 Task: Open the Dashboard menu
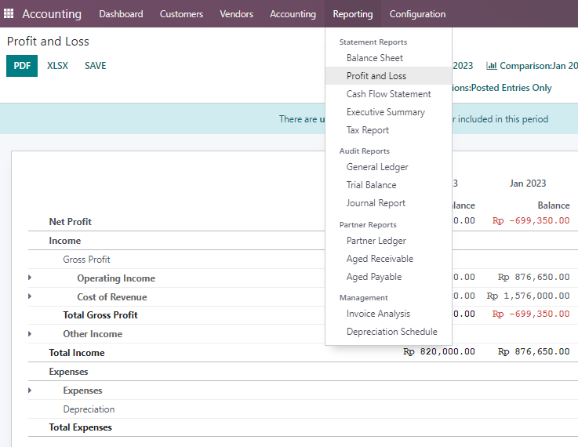[121, 14]
